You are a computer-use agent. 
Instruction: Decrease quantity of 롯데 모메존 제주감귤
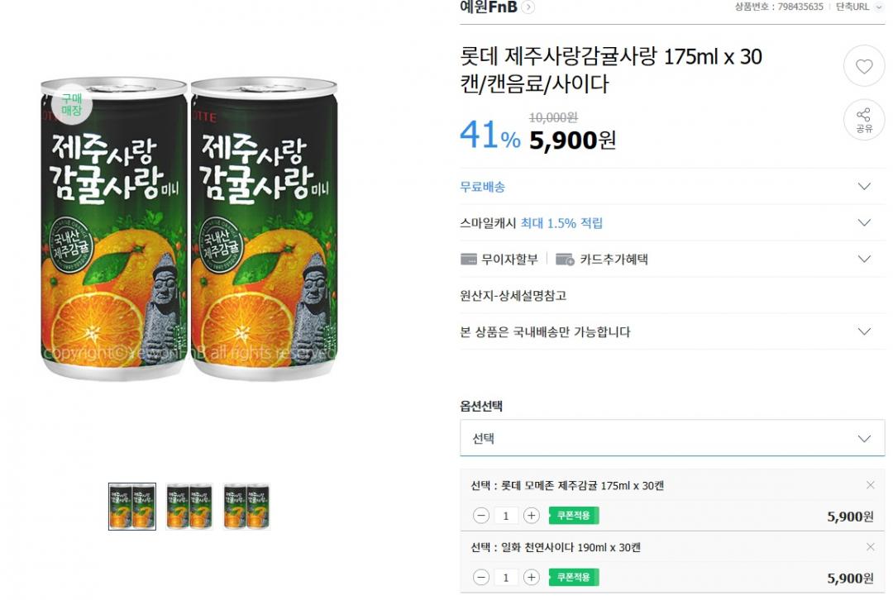481,516
